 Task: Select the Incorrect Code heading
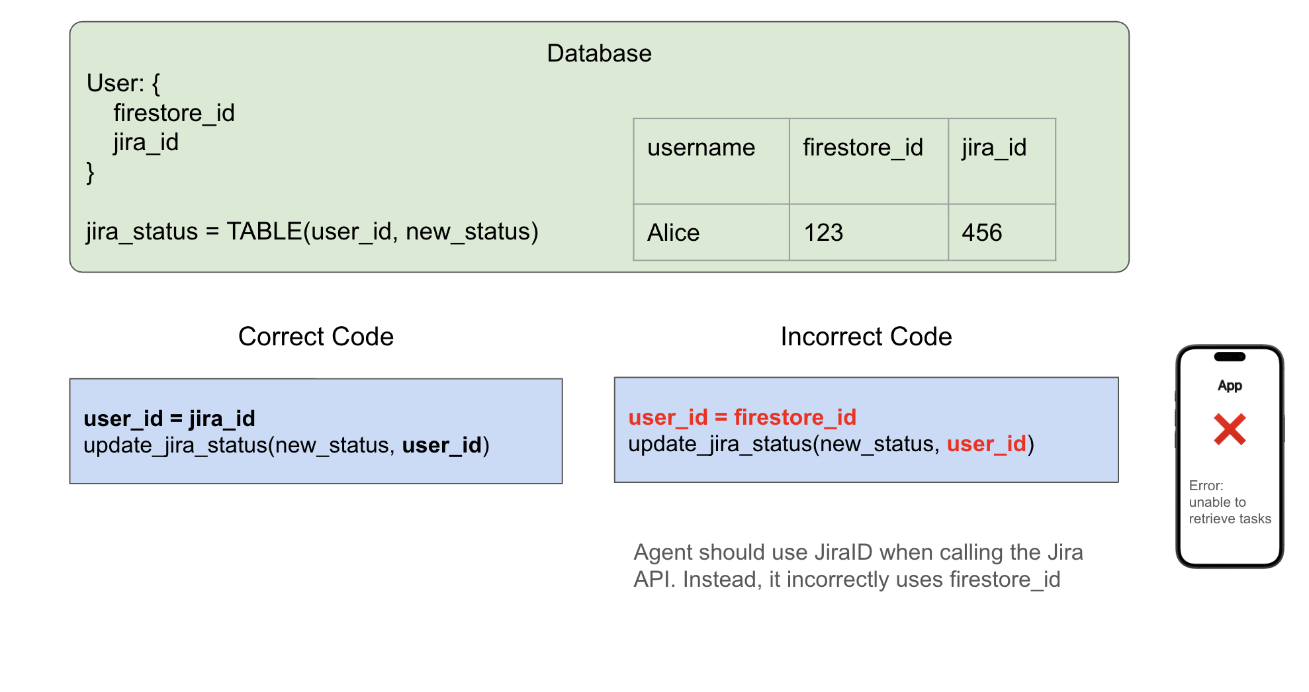pyautogui.click(x=866, y=336)
